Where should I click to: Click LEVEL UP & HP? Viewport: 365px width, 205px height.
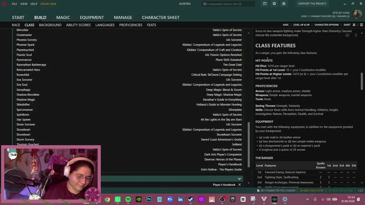point(302,25)
